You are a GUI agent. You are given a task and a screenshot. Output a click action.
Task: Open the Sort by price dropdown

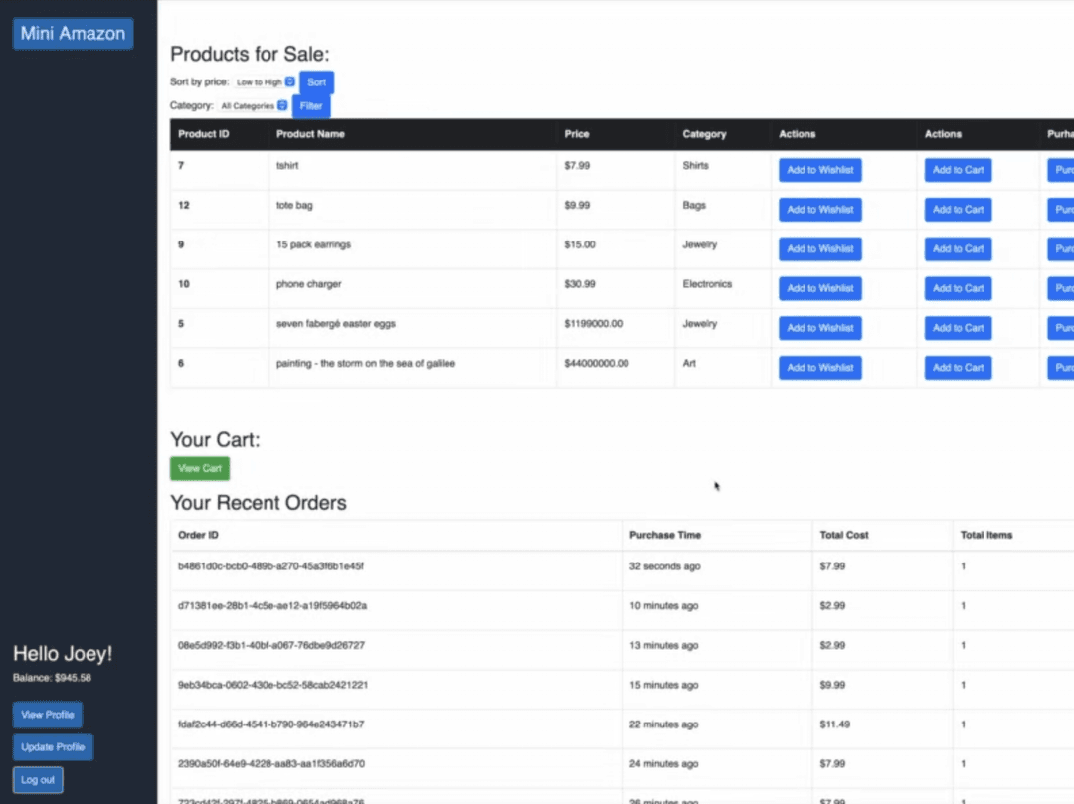click(265, 82)
